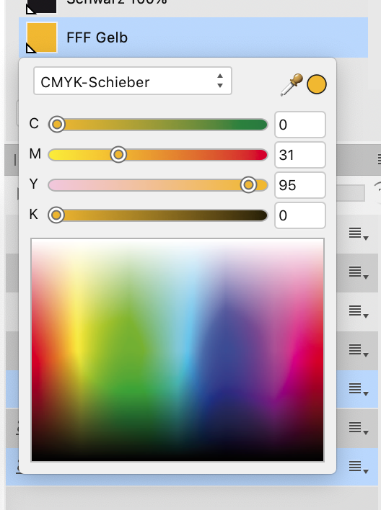Open the second row options menu icon
Image resolution: width=381 pixels, height=510 pixels.
(x=358, y=272)
